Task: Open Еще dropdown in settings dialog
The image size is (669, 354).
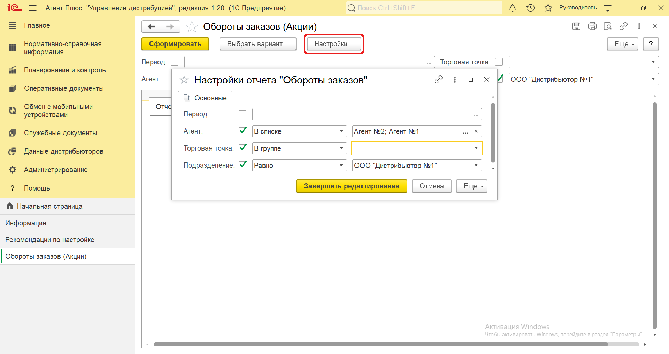Action: point(471,186)
